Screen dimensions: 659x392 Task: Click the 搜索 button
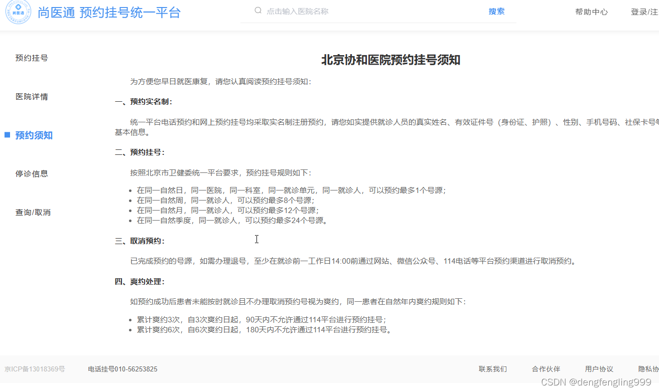coord(496,11)
